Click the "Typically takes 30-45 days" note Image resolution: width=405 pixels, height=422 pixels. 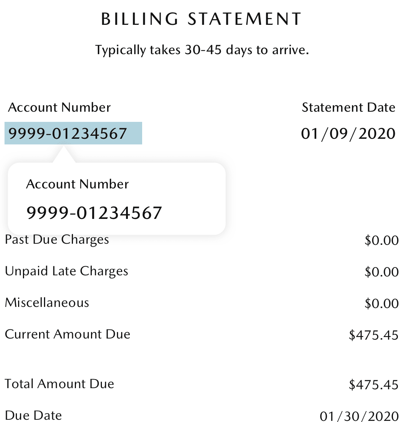(x=202, y=50)
